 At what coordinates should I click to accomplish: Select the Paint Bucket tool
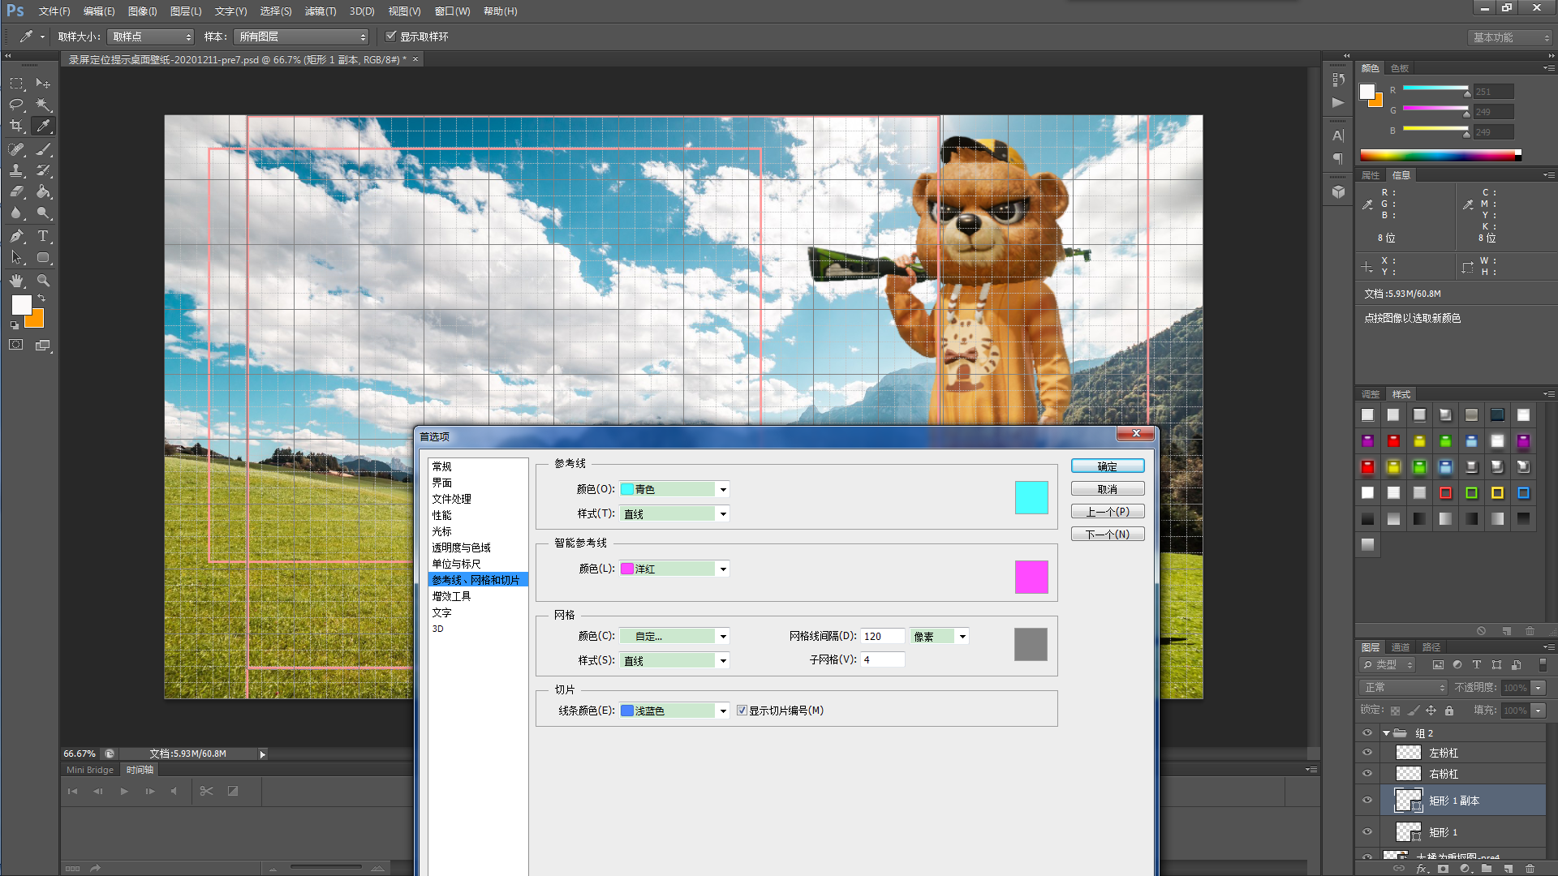pos(43,191)
